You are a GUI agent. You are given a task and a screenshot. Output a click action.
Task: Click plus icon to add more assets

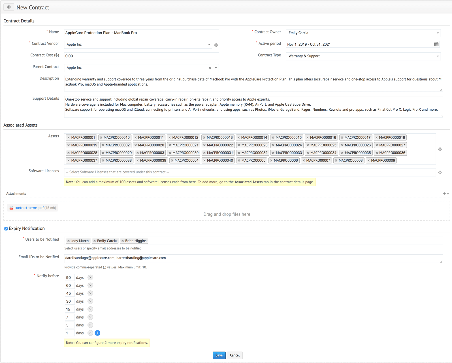click(440, 149)
